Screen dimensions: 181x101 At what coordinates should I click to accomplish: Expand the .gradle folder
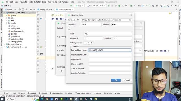click(7, 15)
